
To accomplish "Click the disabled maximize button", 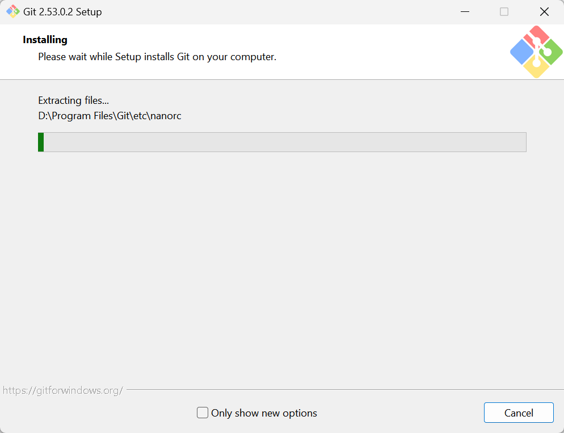I will pyautogui.click(x=504, y=12).
